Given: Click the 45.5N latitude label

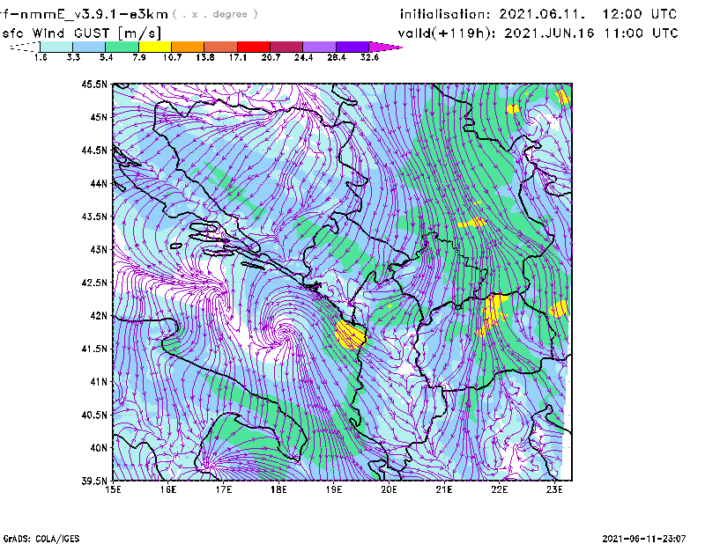Looking at the screenshot, I should coord(94,84).
